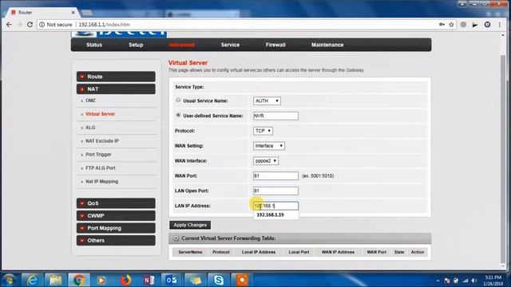This screenshot has width=511, height=287.
Task: Open the NAT Exclude IP link
Action: (x=102, y=141)
